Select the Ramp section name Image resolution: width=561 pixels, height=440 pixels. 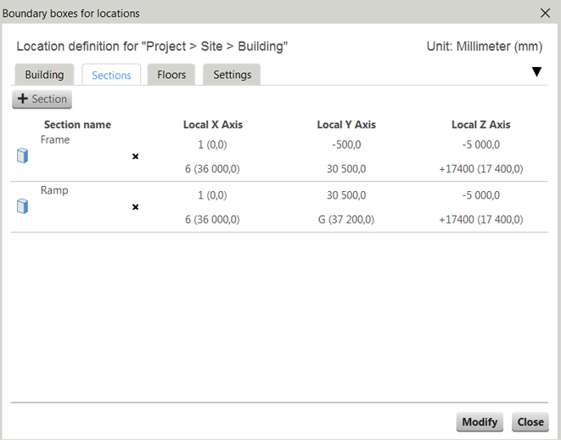pos(54,191)
